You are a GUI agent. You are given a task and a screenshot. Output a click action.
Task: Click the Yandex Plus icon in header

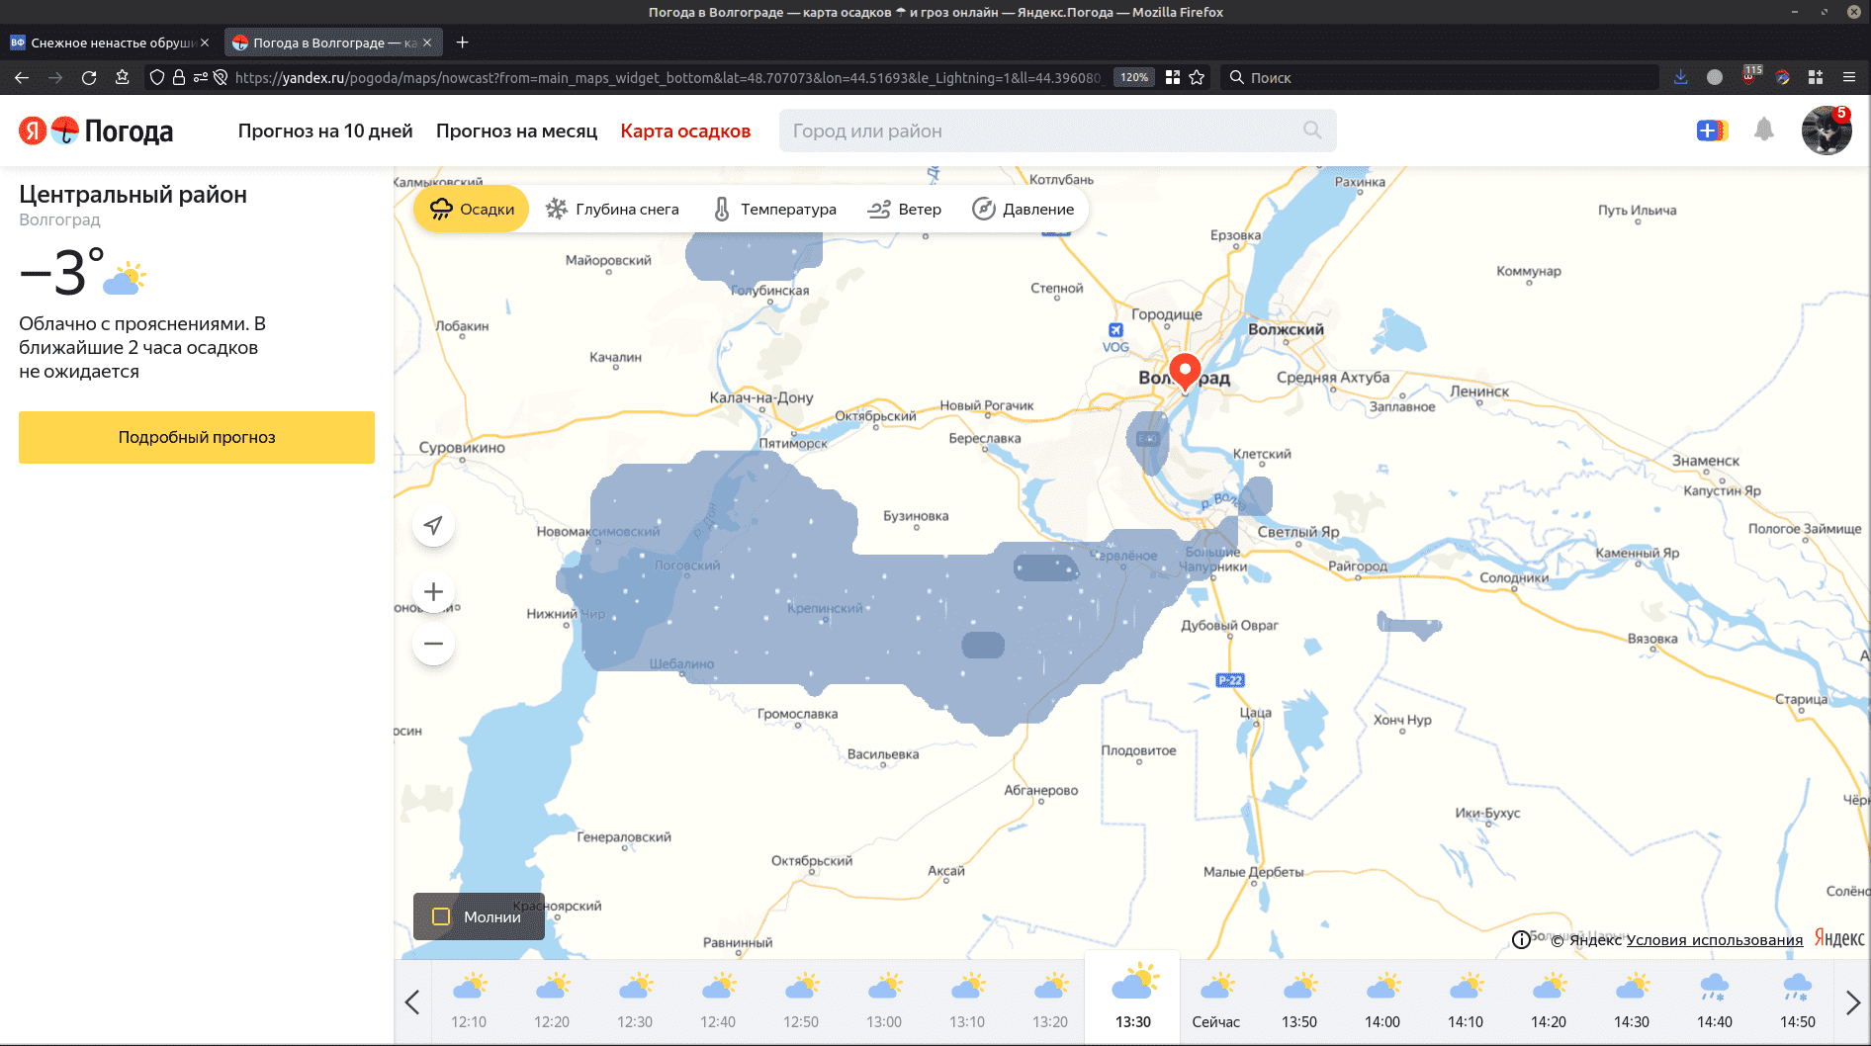click(x=1711, y=131)
